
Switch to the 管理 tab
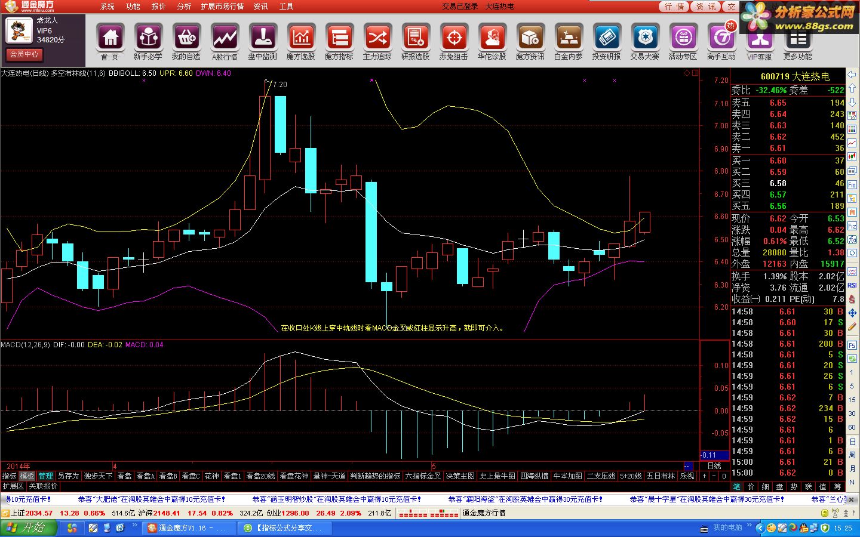click(46, 476)
